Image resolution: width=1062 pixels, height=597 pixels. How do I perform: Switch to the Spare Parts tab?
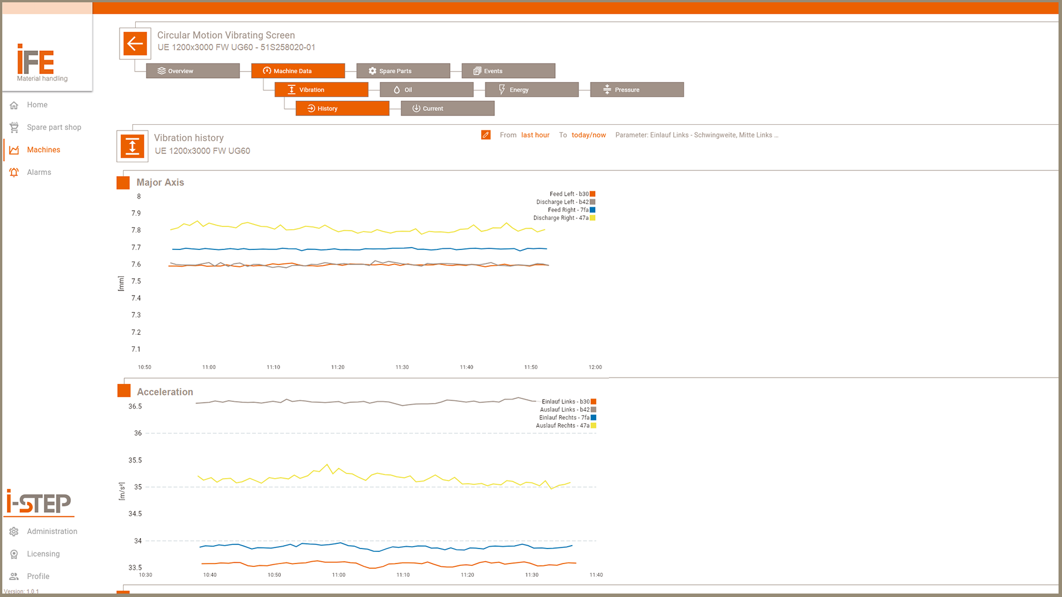point(403,71)
